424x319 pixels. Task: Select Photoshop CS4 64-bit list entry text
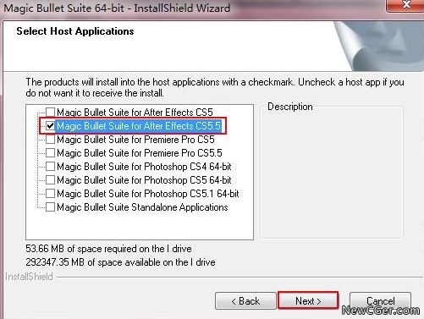coord(144,167)
